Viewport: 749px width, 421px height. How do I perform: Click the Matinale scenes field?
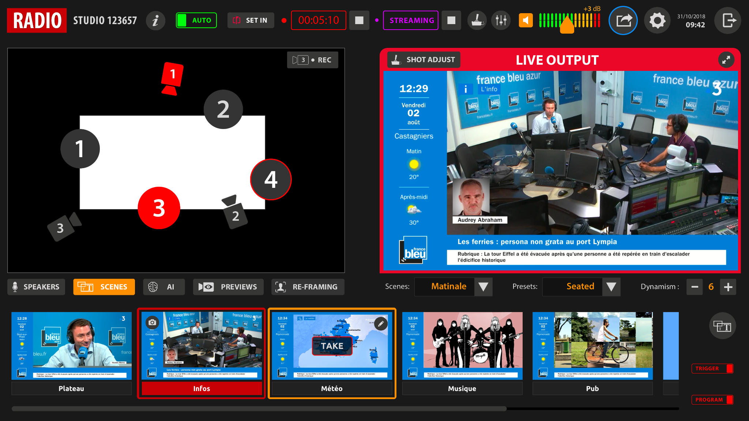coord(444,287)
